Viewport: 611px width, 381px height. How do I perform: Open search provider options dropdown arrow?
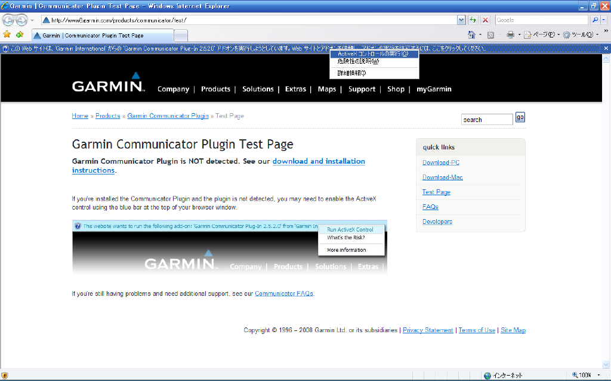click(x=604, y=20)
